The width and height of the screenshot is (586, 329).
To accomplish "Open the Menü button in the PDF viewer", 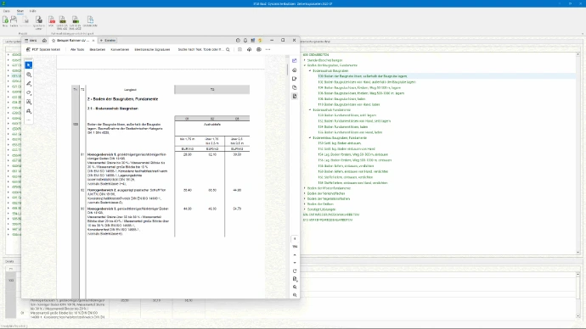I will point(31,41).
